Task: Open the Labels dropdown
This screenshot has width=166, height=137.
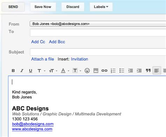Action: click(x=101, y=7)
